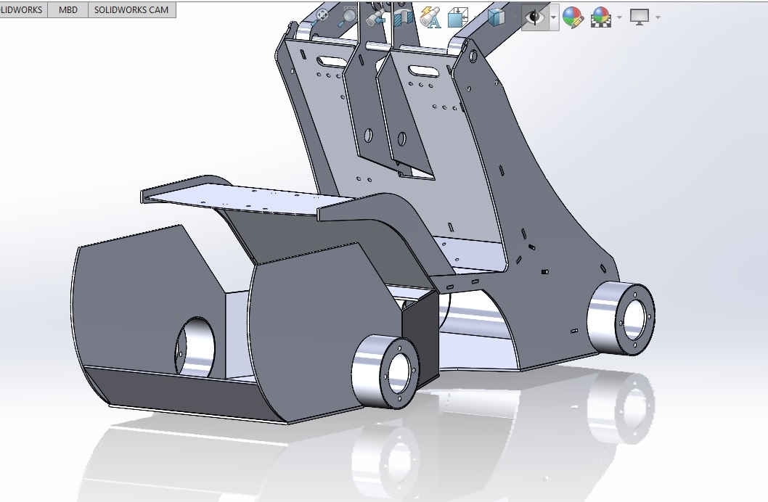The image size is (768, 502).
Task: Open the View Orientation cube icon
Action: point(458,17)
